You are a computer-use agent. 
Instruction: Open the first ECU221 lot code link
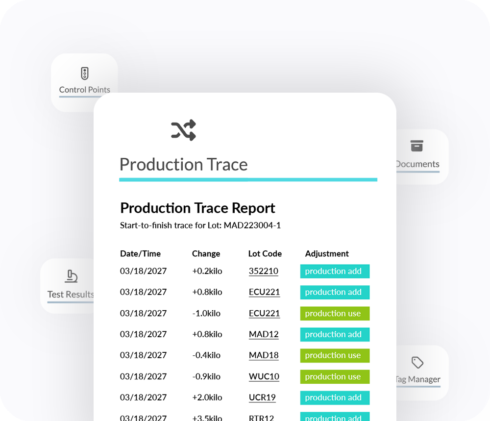click(264, 292)
